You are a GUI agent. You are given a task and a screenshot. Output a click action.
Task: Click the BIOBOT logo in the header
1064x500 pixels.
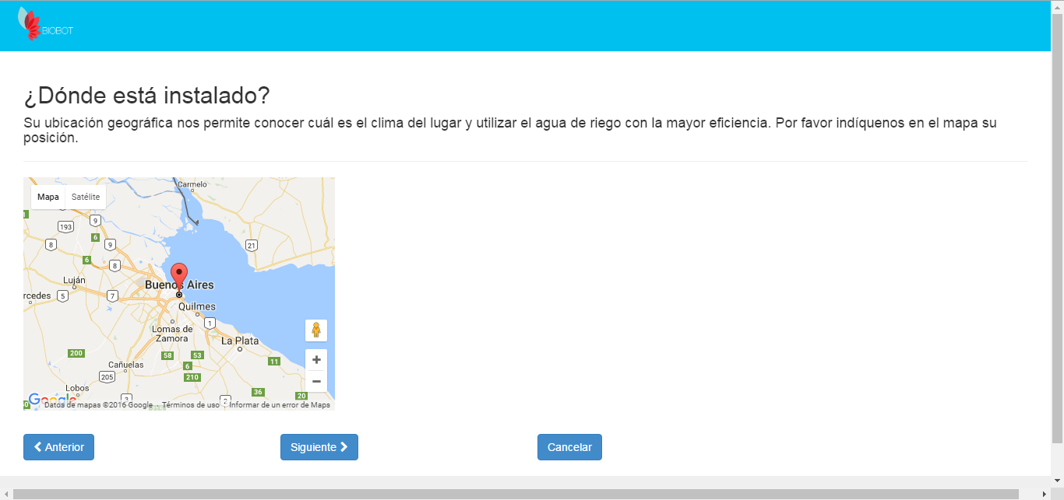pyautogui.click(x=45, y=25)
